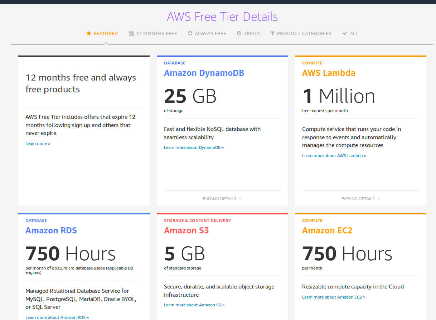Screen dimensions: 436x320
Task: Click Learn more under 12 months free intro
Action: tap(38, 144)
